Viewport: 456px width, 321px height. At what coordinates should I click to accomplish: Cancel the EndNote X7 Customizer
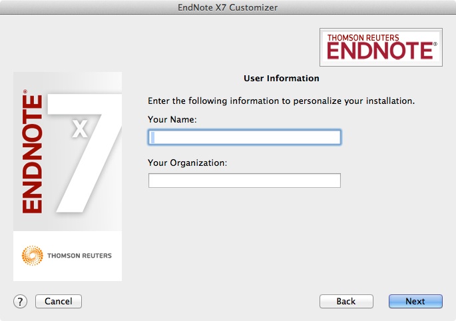click(59, 301)
